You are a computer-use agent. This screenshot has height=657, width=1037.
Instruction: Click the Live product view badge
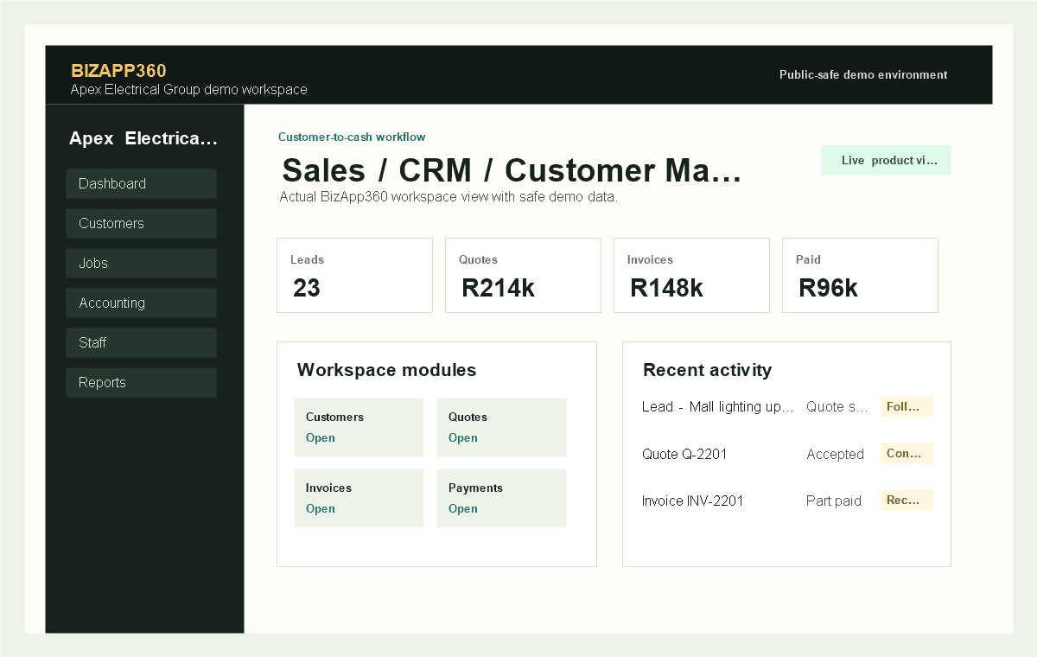click(x=886, y=160)
